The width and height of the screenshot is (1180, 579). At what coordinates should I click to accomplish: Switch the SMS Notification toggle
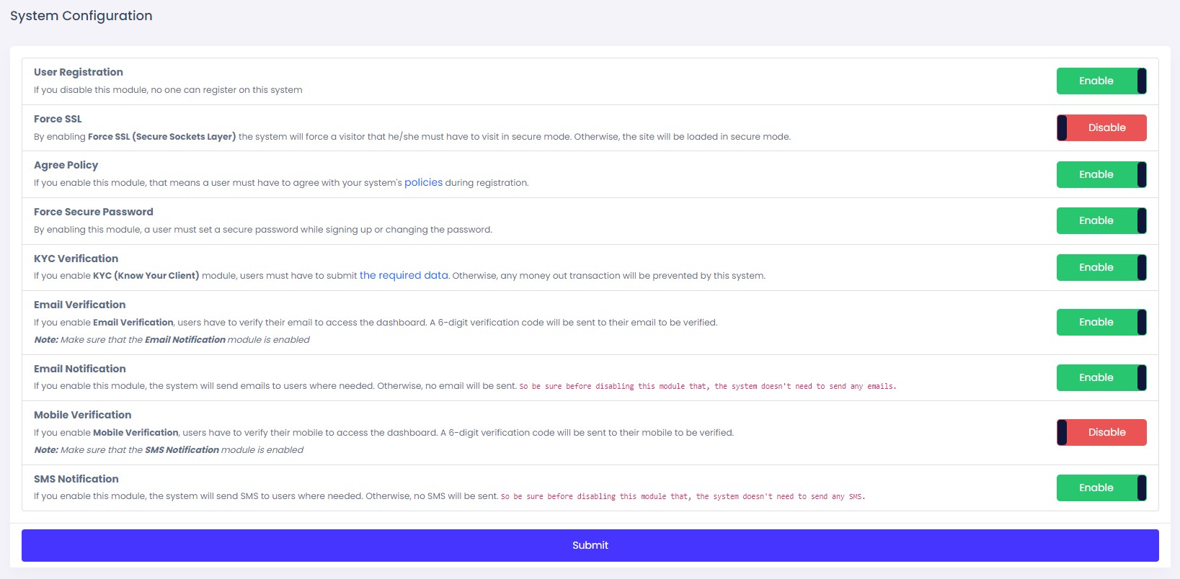pyautogui.click(x=1101, y=488)
